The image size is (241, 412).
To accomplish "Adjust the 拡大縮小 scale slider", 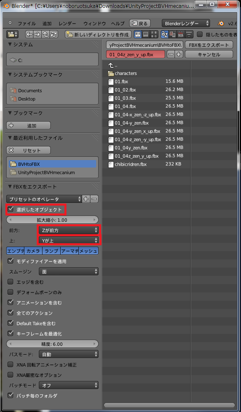I will coord(52,220).
